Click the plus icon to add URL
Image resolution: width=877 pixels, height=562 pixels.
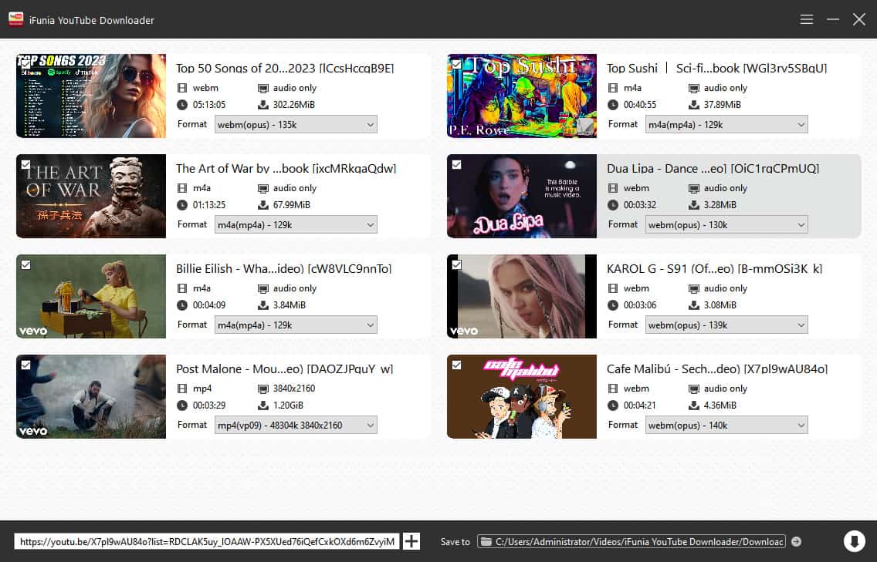click(x=412, y=541)
